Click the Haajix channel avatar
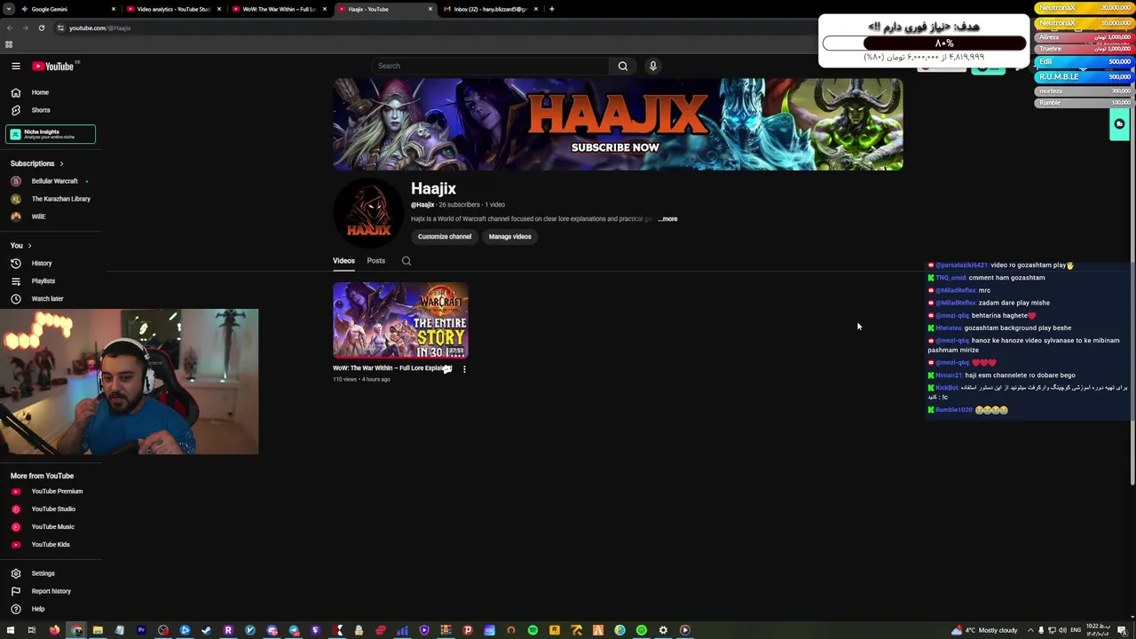 (x=368, y=213)
